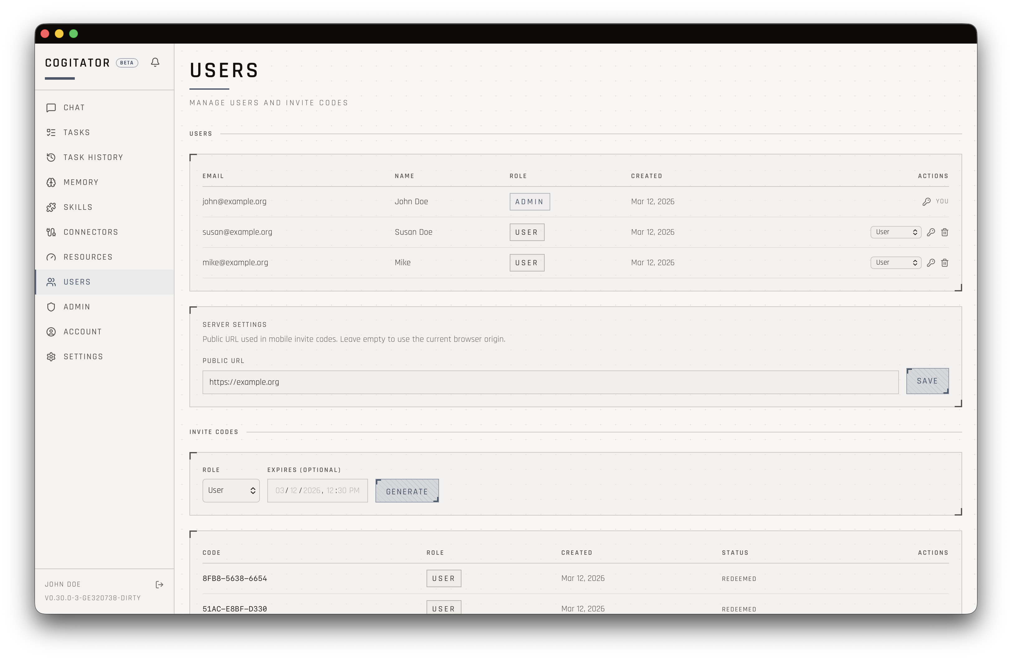Click the Memory brain icon
The width and height of the screenshot is (1012, 660).
(51, 182)
